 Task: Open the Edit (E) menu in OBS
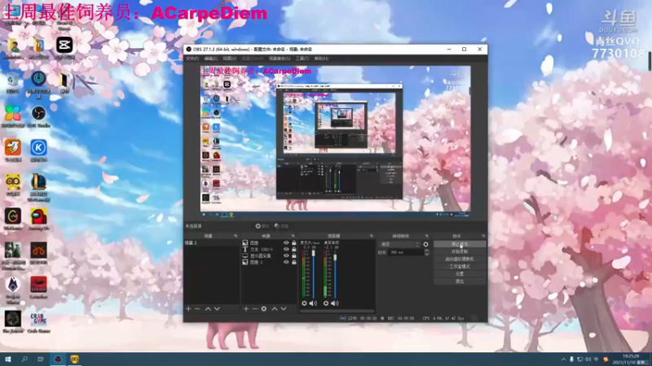(210, 59)
